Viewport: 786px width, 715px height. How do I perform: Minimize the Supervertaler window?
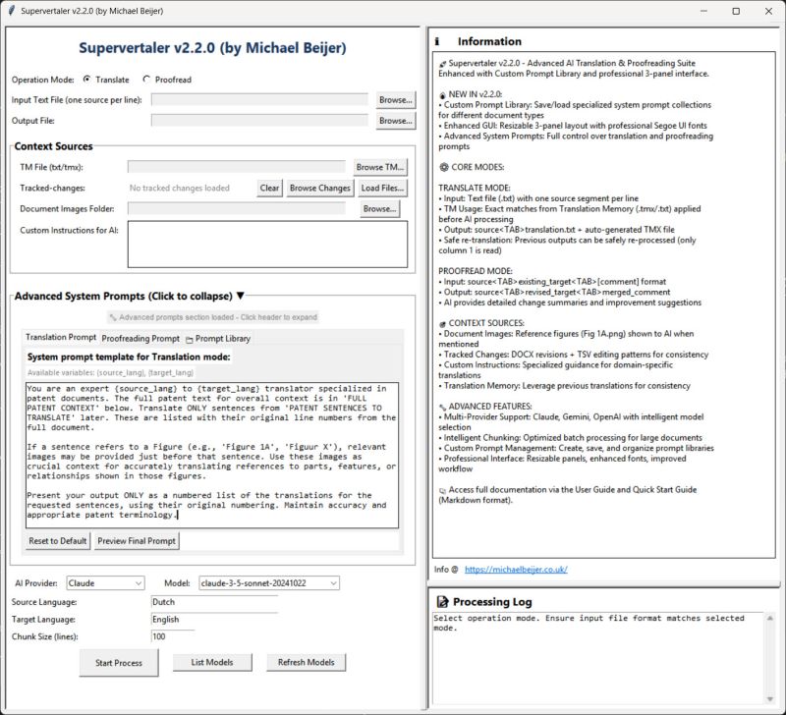[x=703, y=11]
